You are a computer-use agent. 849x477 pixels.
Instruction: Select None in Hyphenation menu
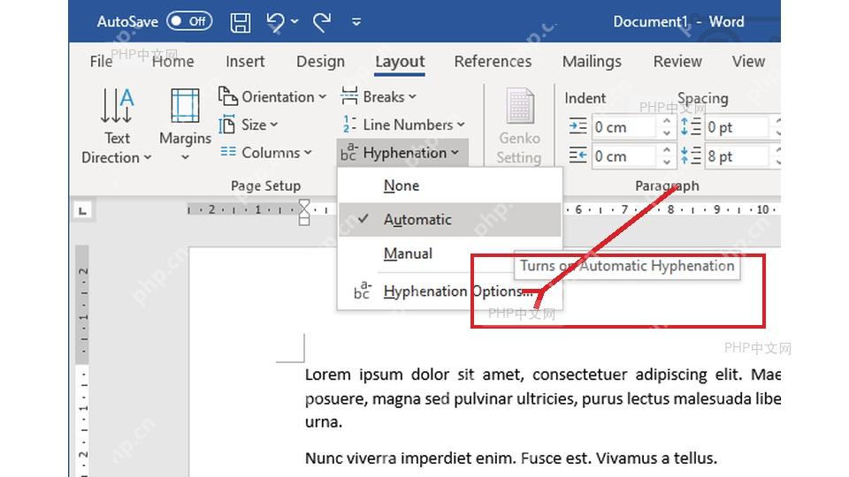coord(450,186)
